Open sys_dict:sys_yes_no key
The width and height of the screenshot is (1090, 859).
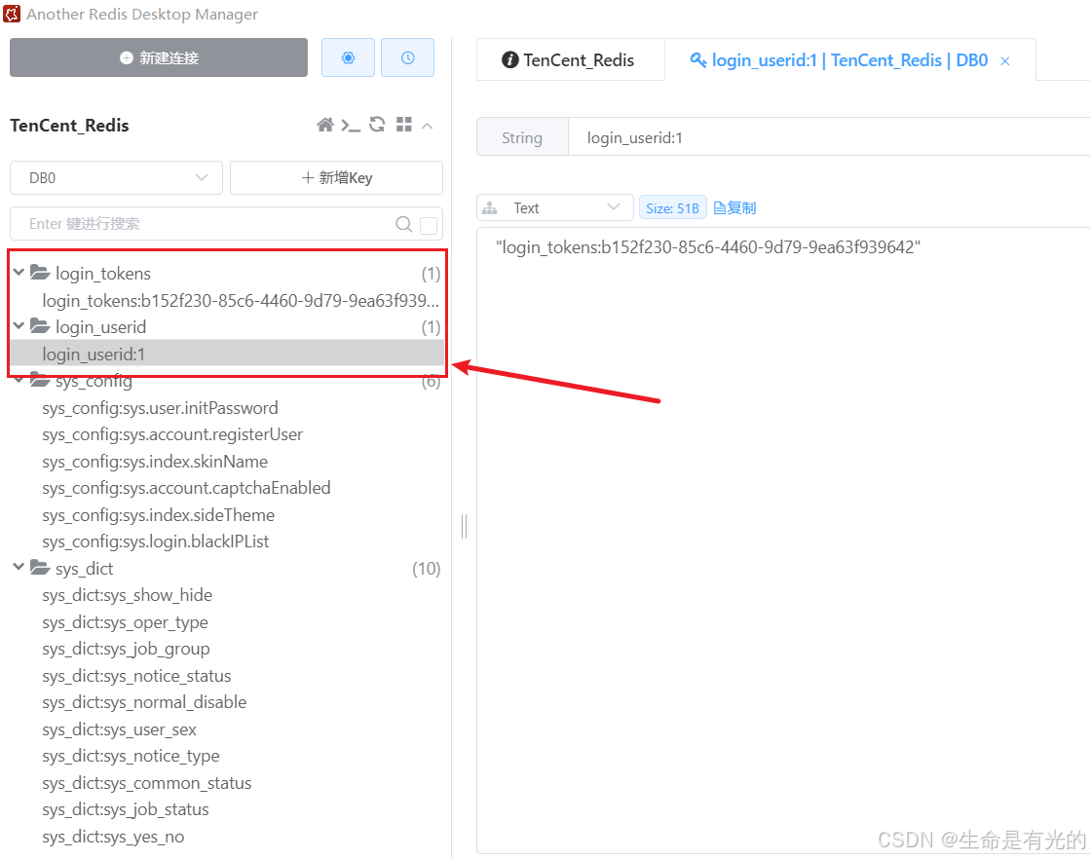[113, 836]
